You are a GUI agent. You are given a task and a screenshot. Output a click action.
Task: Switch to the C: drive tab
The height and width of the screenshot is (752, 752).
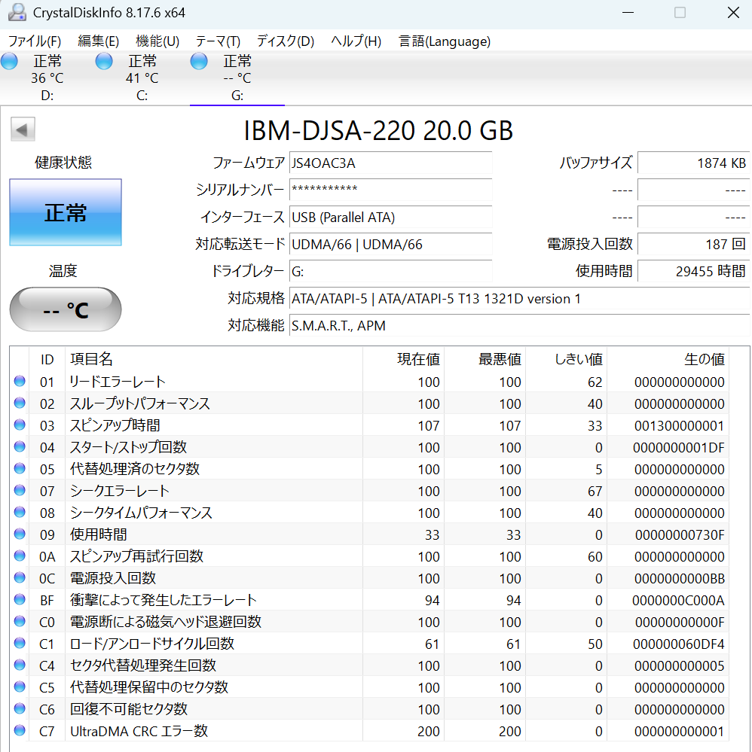point(142,78)
